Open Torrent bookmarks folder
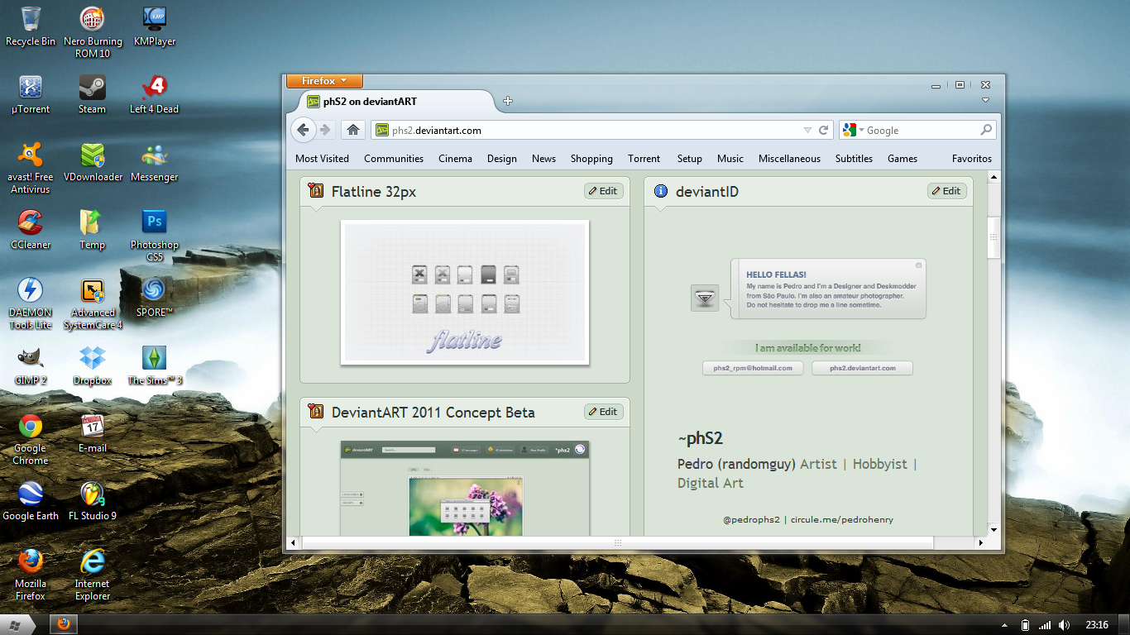 point(644,159)
